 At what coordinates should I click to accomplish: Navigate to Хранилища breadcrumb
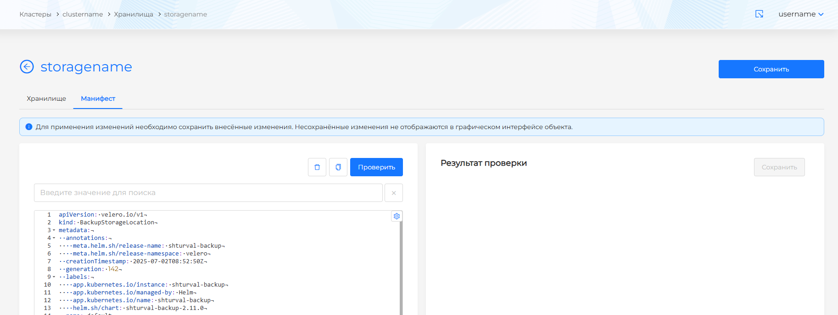[134, 14]
